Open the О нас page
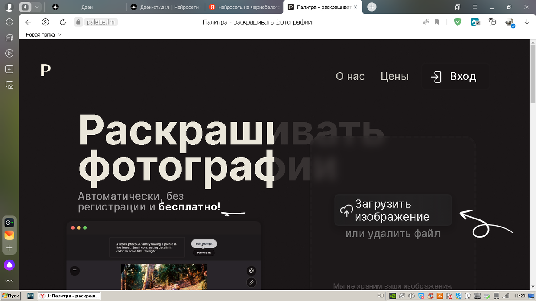 (350, 76)
